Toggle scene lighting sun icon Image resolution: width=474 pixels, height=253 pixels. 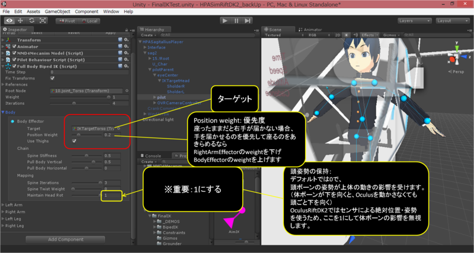[347, 35]
